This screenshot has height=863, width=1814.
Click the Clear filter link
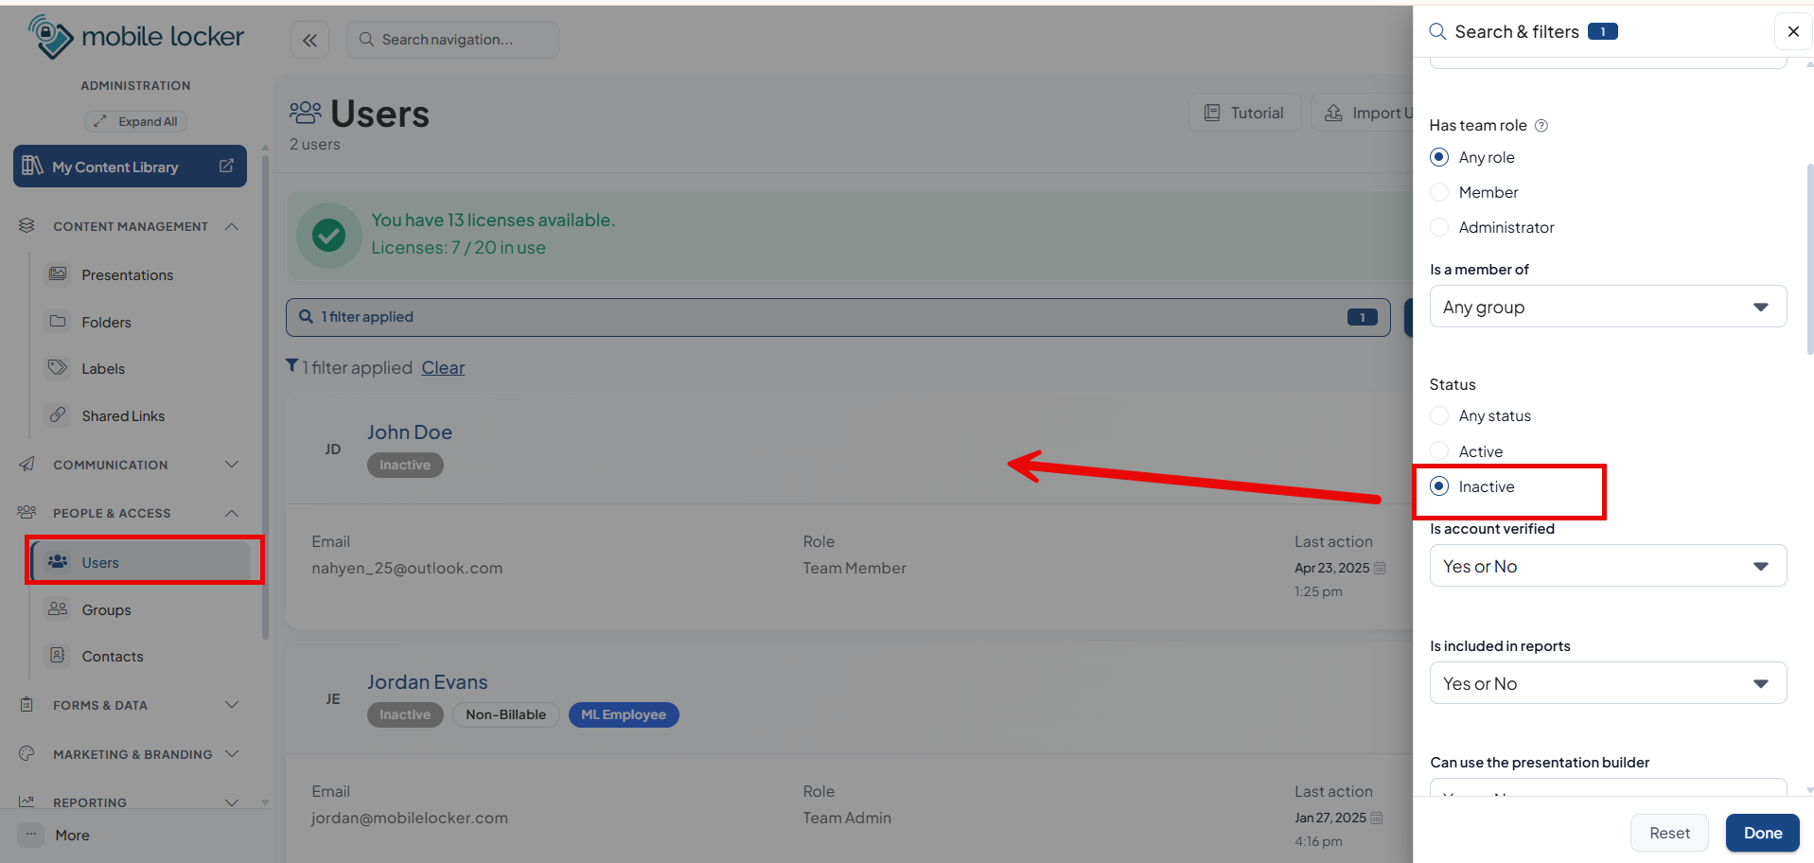point(443,367)
